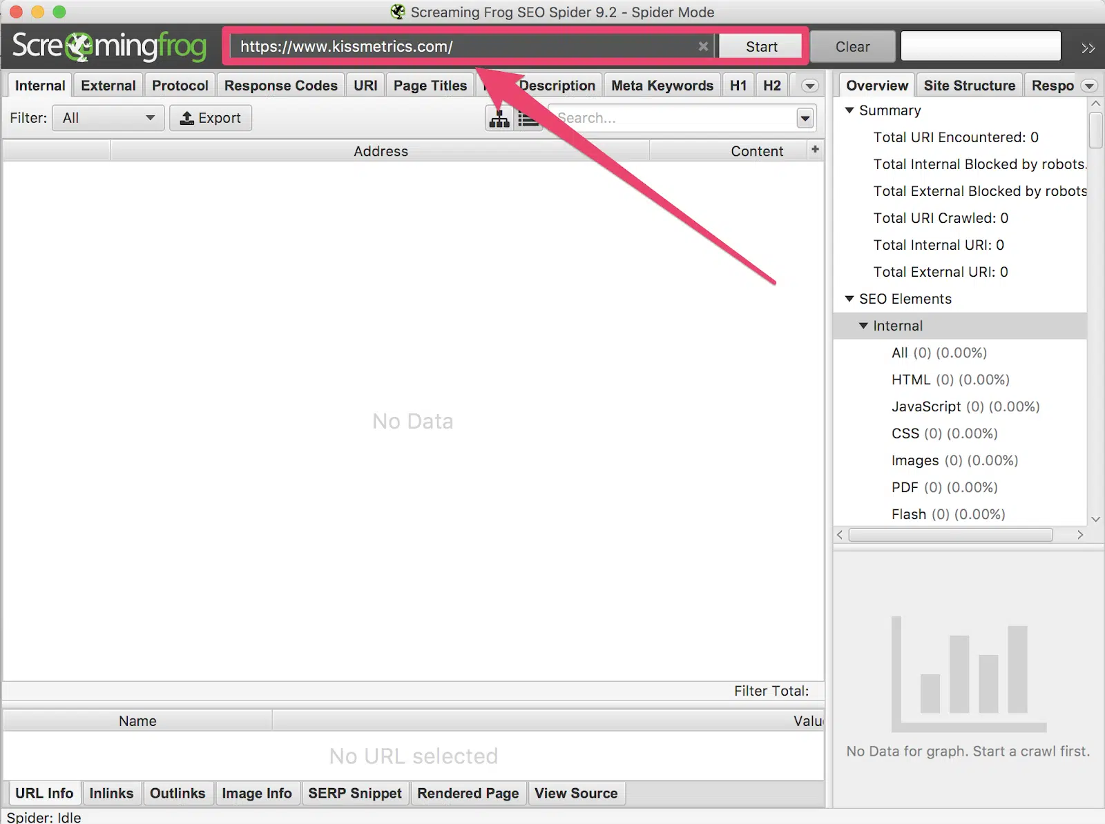Image resolution: width=1105 pixels, height=824 pixels.
Task: Click Total URI Crawled: 0
Action: (941, 218)
